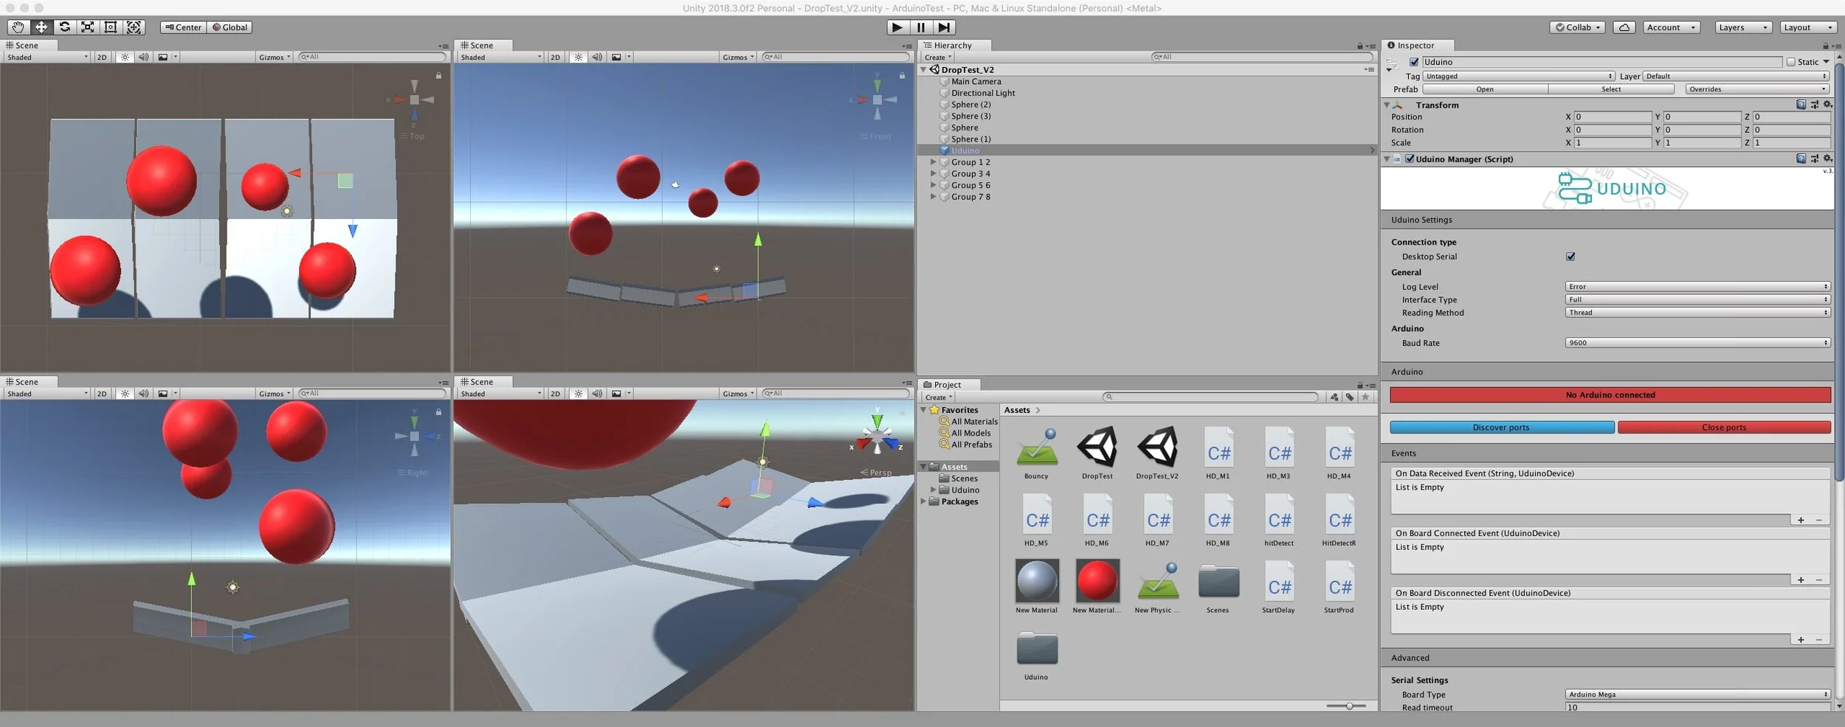1845x727 pixels.
Task: Open the Tag dropdown
Action: pos(1519,76)
